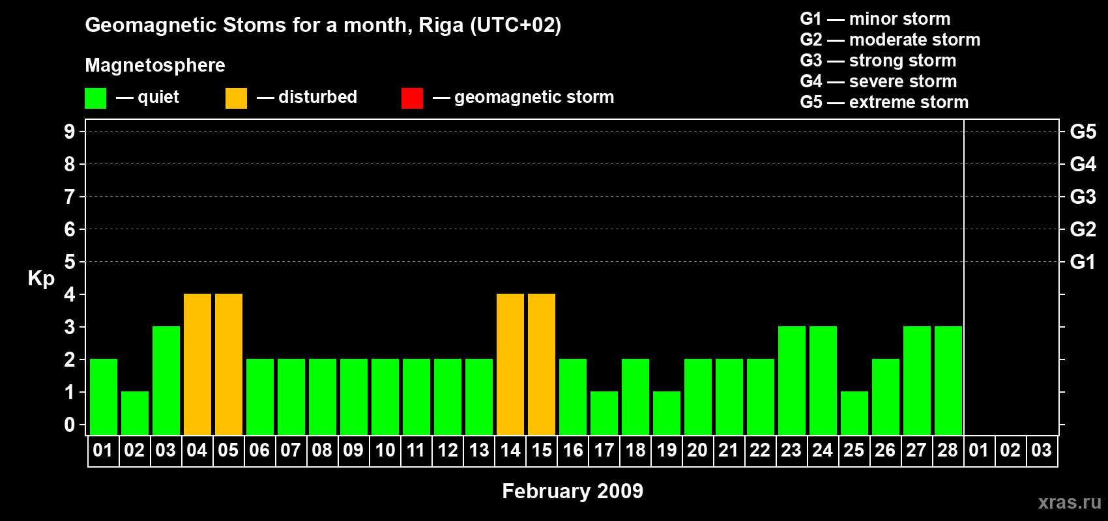Click Kp value 9 on left axis
The width and height of the screenshot is (1108, 521).
point(70,132)
